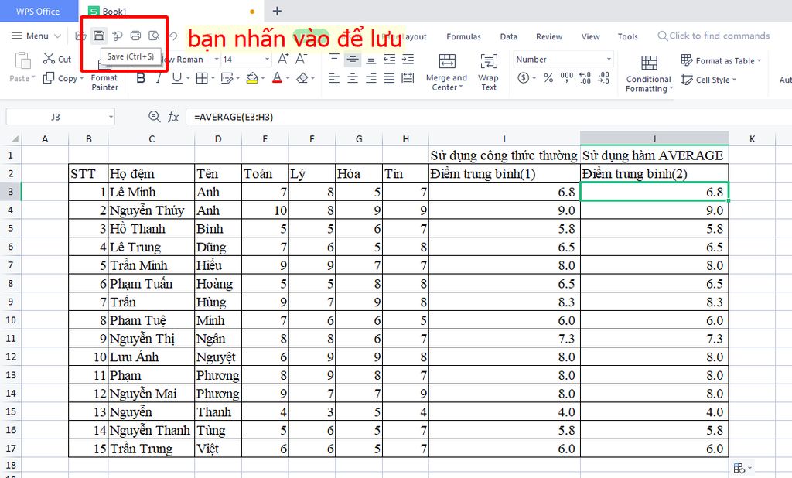Apply comma style 000 icon
Screen dimensions: 792x478
tap(567, 78)
